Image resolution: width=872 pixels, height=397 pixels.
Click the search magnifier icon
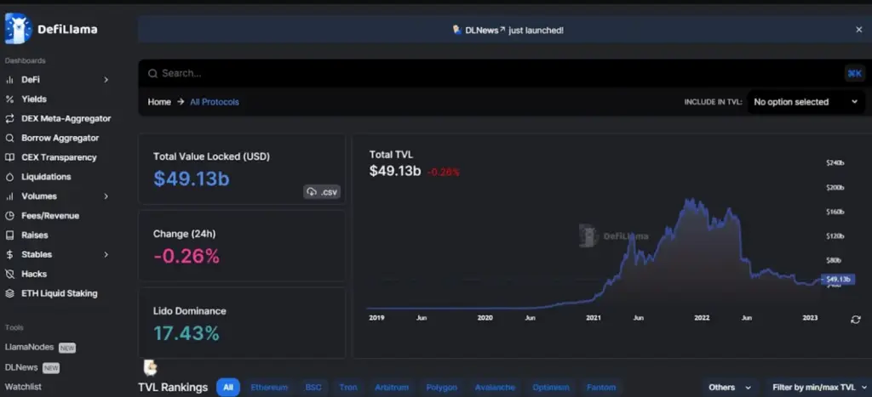click(x=152, y=73)
